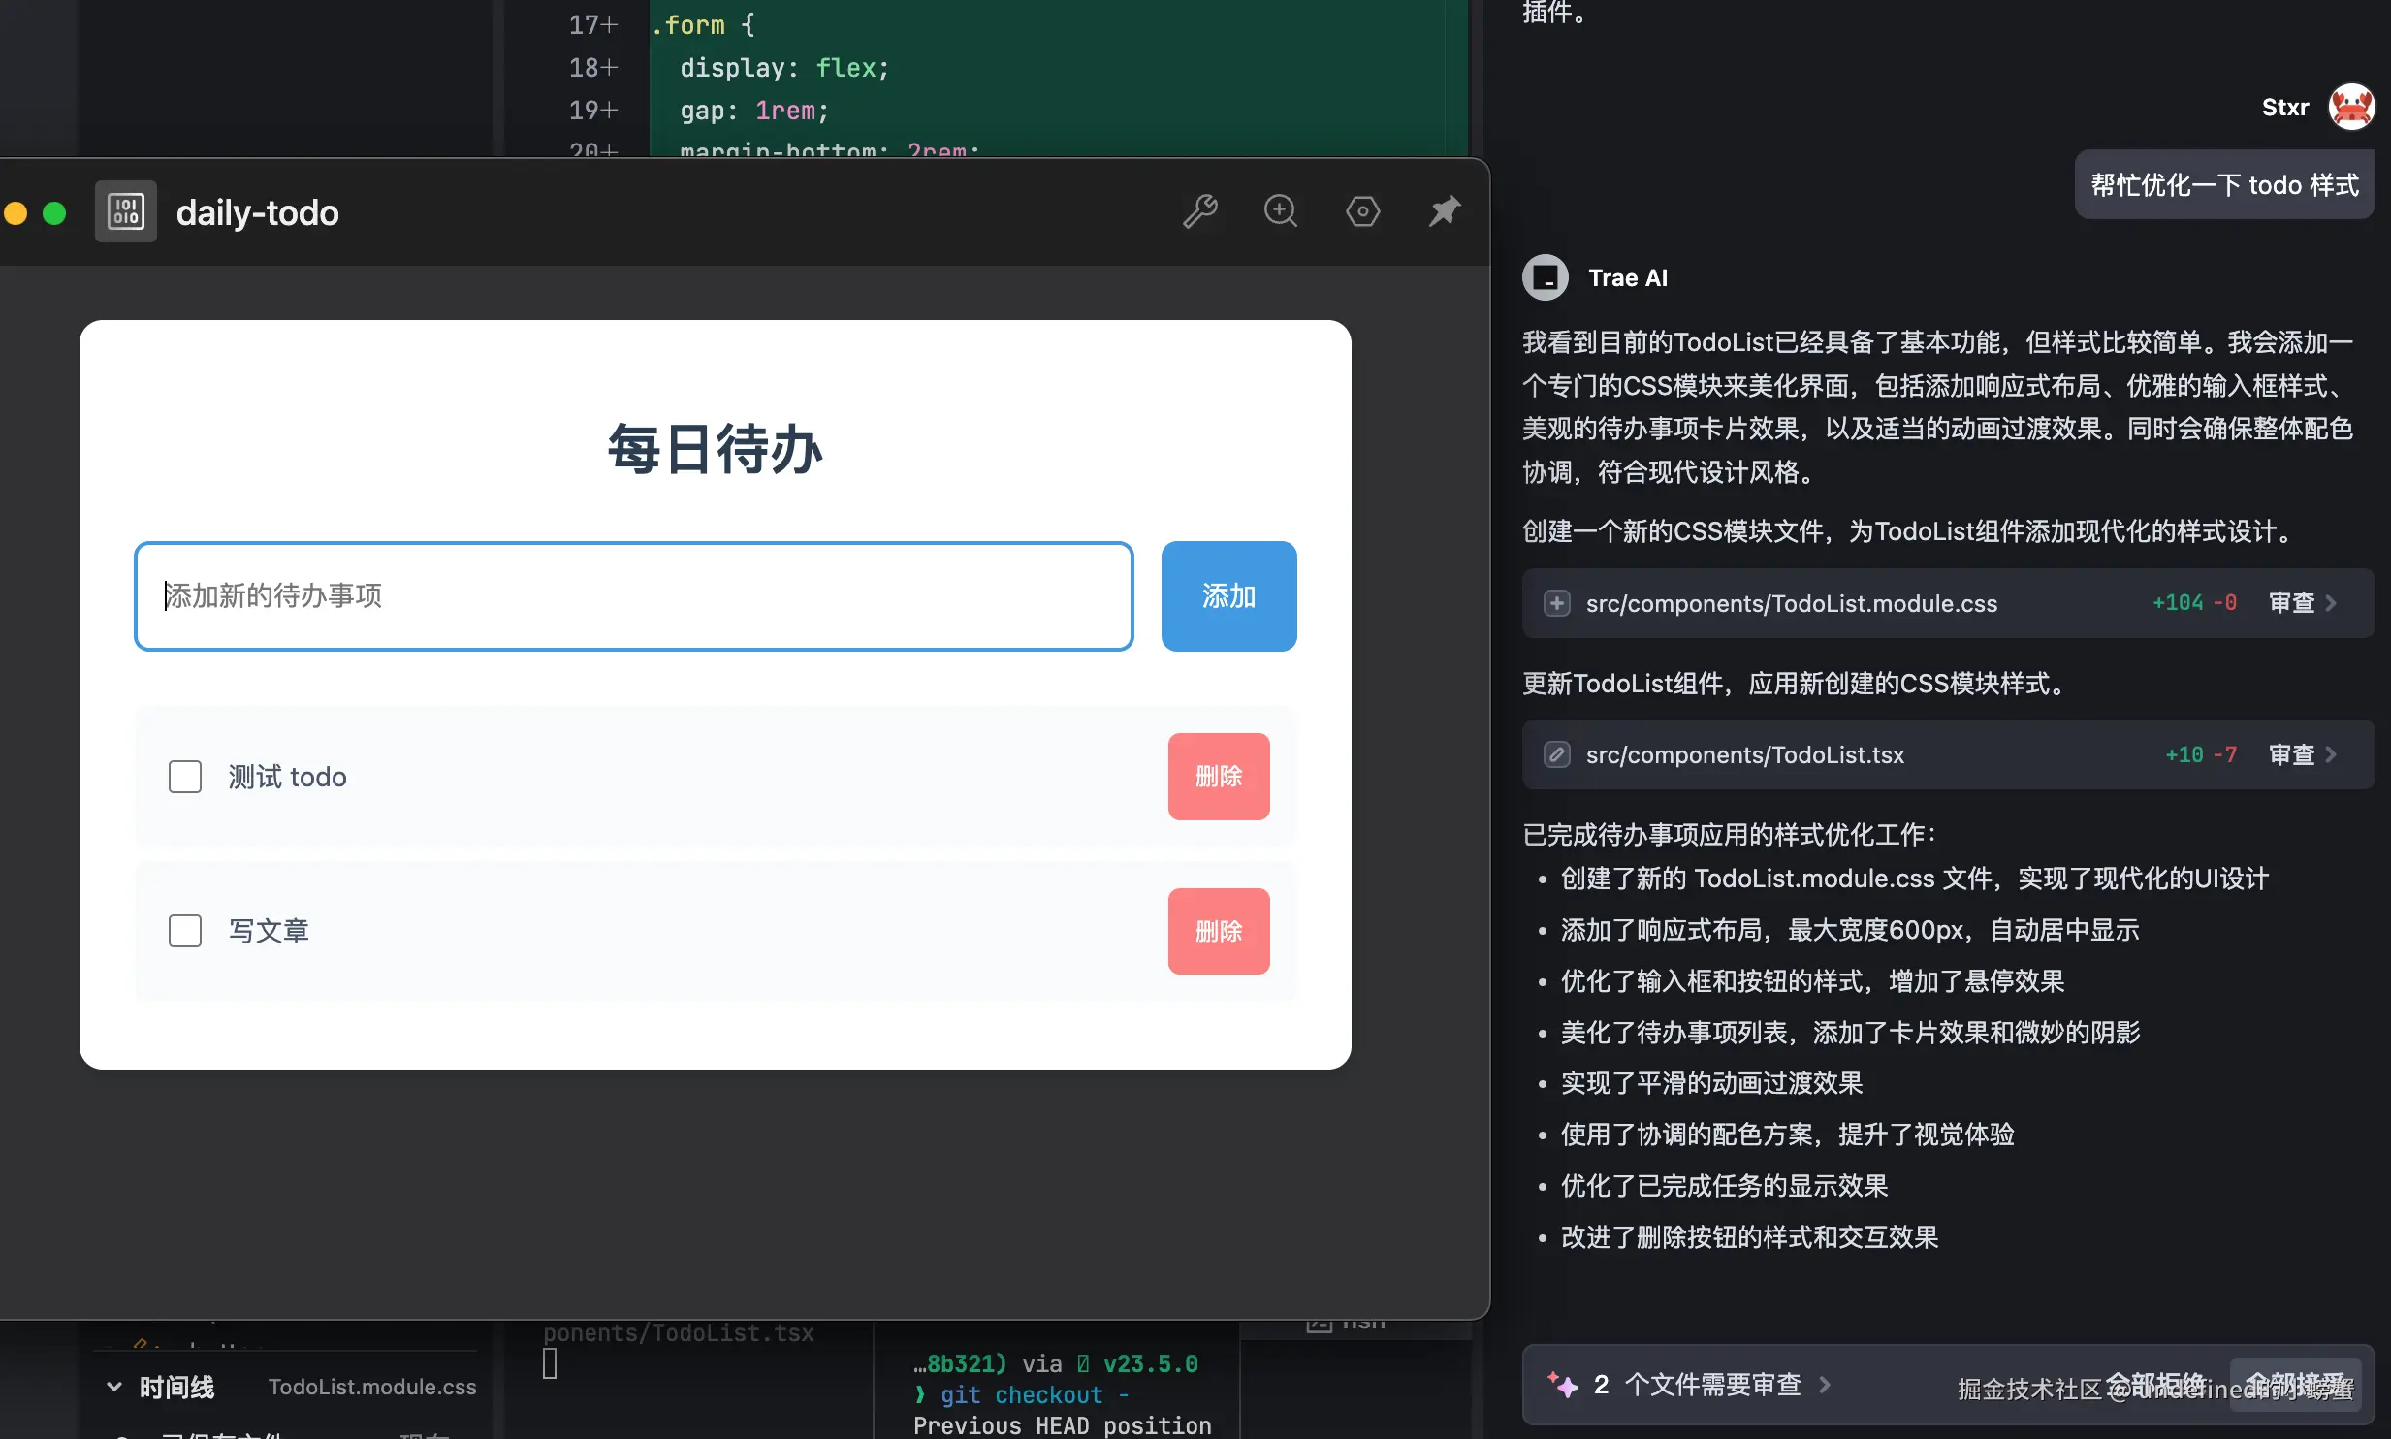Screen dimensions: 2391x1439
Task: Click the Stxr user avatar
Action: [2351, 107]
